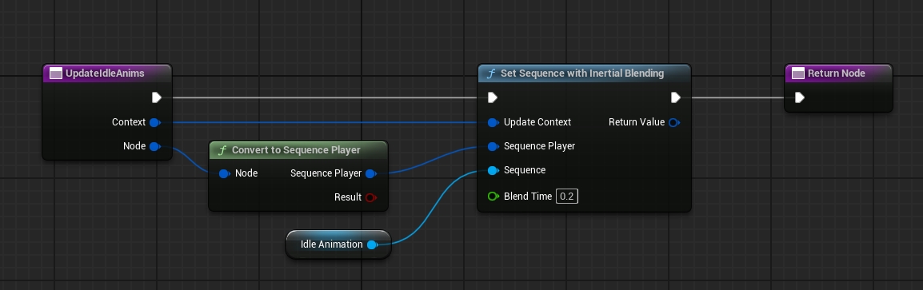
Task: Click the Sequence Player output pin
Action: 370,173
